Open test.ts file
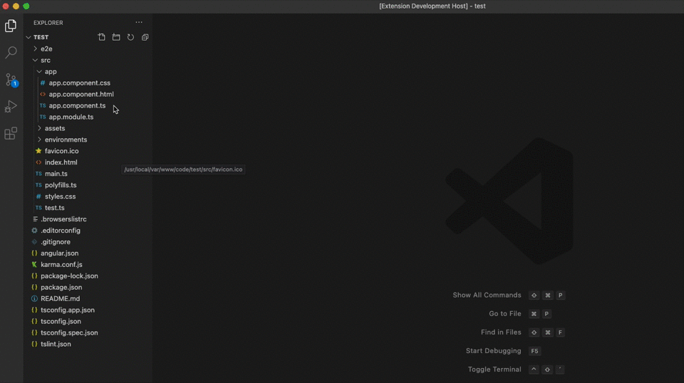This screenshot has height=383, width=684. [55, 208]
